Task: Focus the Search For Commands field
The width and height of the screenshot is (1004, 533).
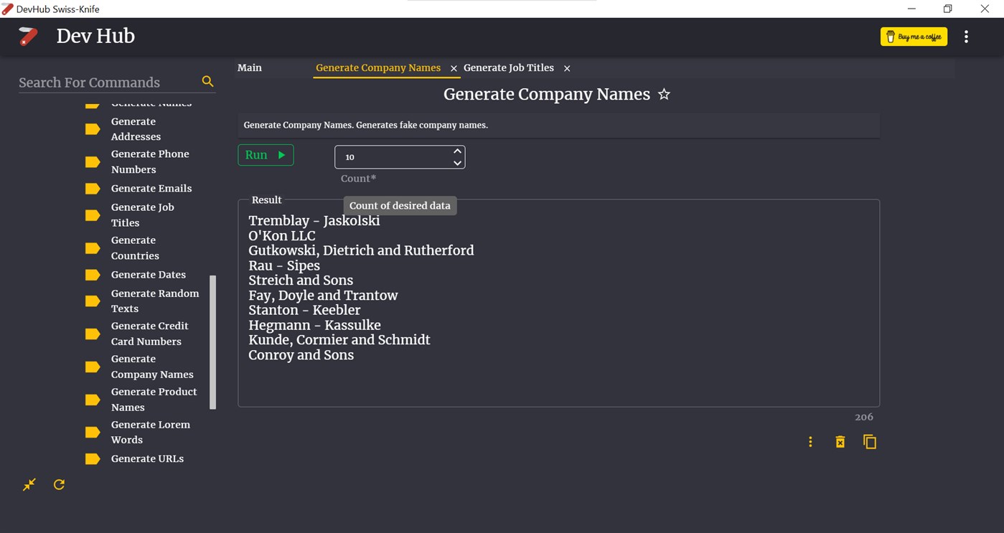Action: pos(108,82)
